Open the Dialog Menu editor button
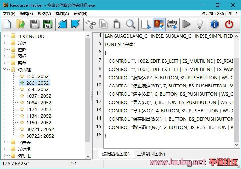This screenshot has width=241, height=169. (x=172, y=24)
